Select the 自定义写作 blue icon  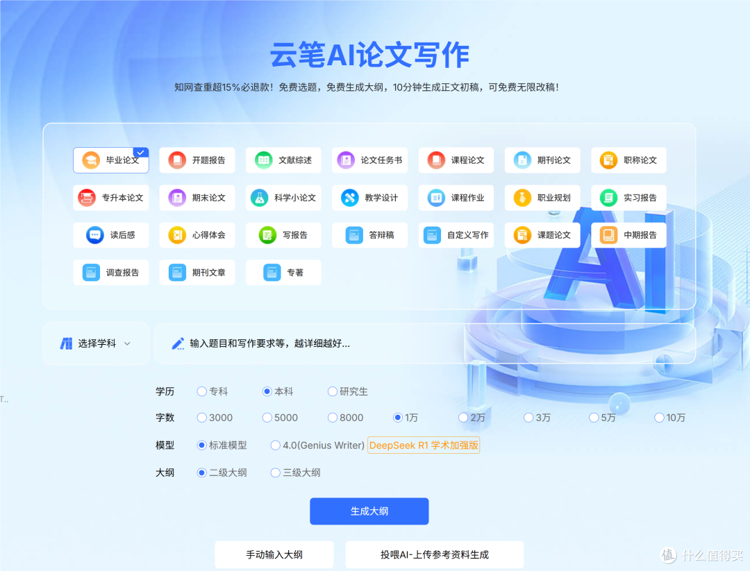(432, 235)
